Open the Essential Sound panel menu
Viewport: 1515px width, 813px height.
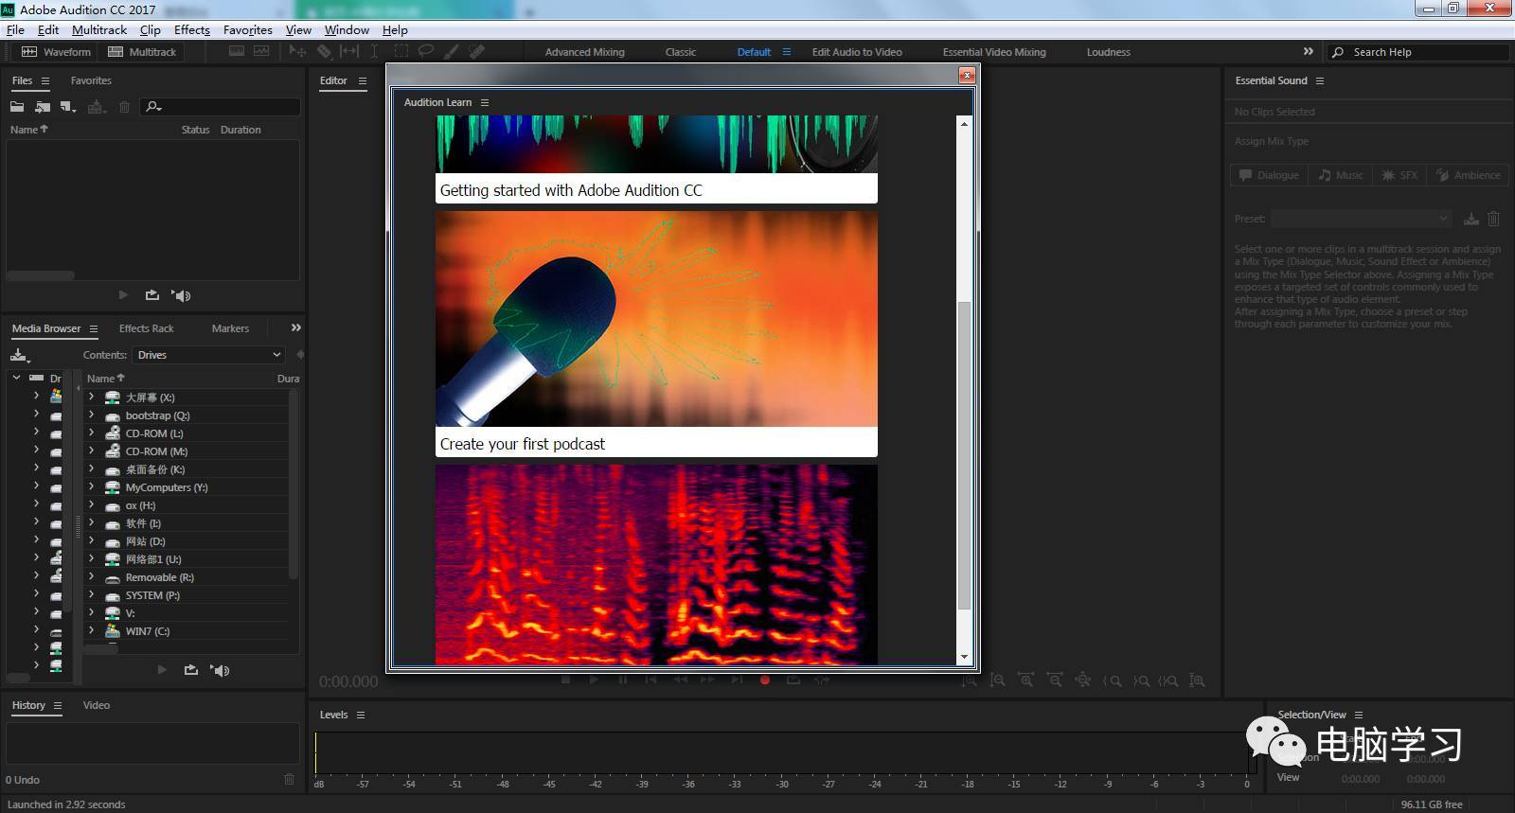(x=1320, y=80)
